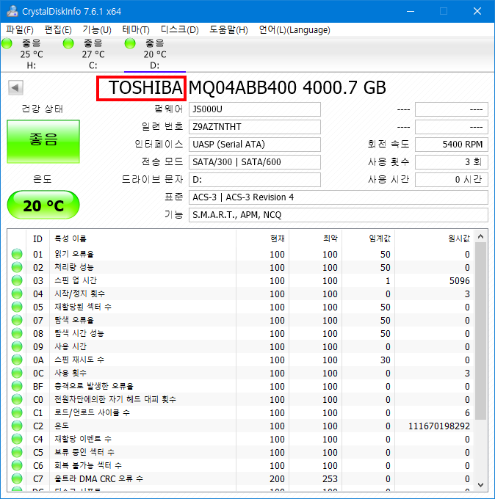The height and width of the screenshot is (499, 495).
Task: Click the CrystalDiskInfo app icon in title bar
Action: click(x=12, y=11)
